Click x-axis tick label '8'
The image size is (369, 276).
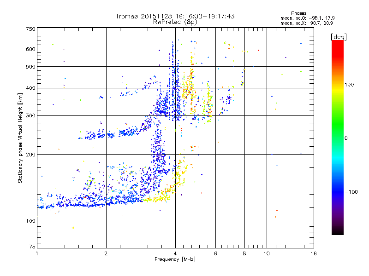pos(244,253)
